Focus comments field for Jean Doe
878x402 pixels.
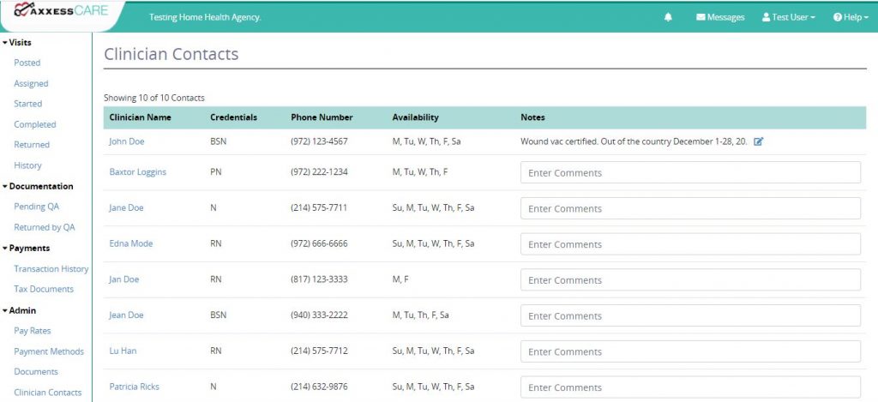(x=690, y=315)
